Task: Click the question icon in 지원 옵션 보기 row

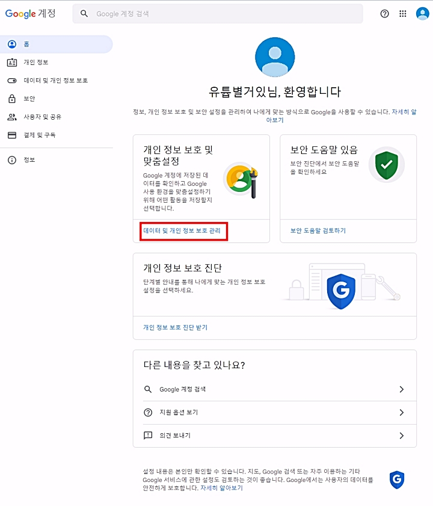Action: pyautogui.click(x=148, y=412)
